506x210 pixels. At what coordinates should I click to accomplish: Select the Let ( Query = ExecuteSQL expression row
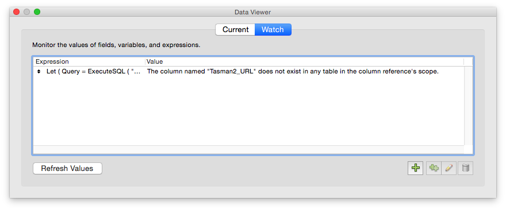coord(248,72)
